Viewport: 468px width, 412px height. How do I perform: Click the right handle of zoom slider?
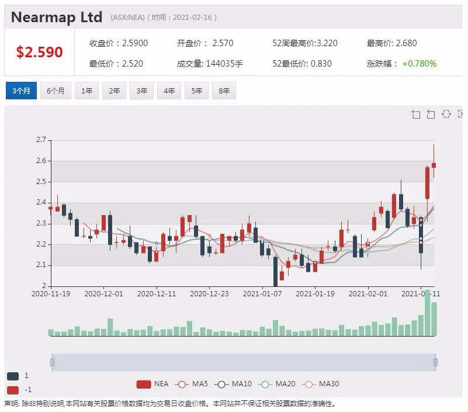(435, 362)
